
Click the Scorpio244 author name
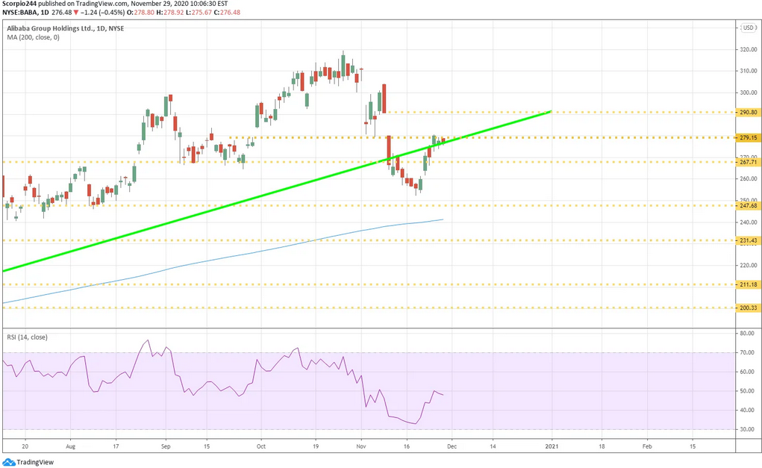(x=19, y=4)
